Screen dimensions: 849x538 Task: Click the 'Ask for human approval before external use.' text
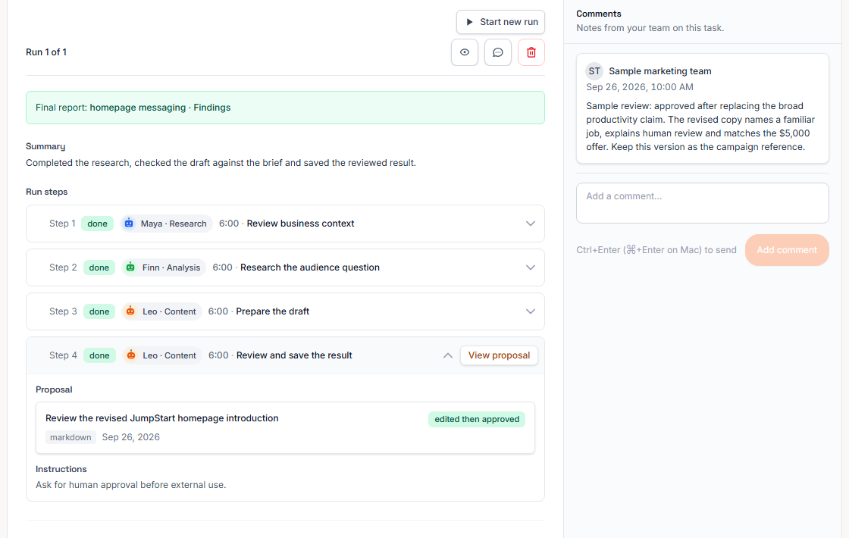pos(131,485)
